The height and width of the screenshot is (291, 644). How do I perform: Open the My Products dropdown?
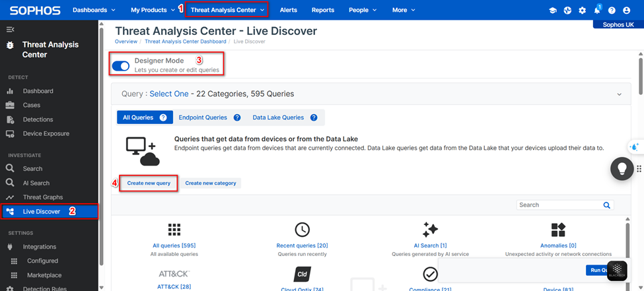[153, 11]
